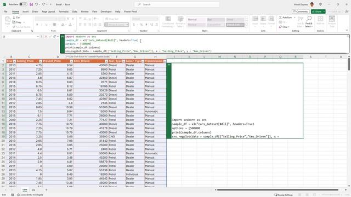Click the Add-ins icon
351x197 pixels.
point(320,19)
